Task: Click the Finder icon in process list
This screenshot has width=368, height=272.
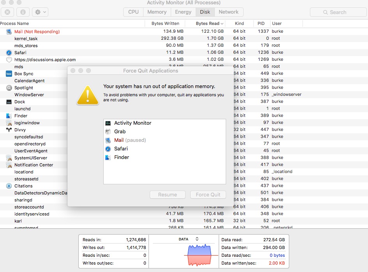Action: coord(9,116)
